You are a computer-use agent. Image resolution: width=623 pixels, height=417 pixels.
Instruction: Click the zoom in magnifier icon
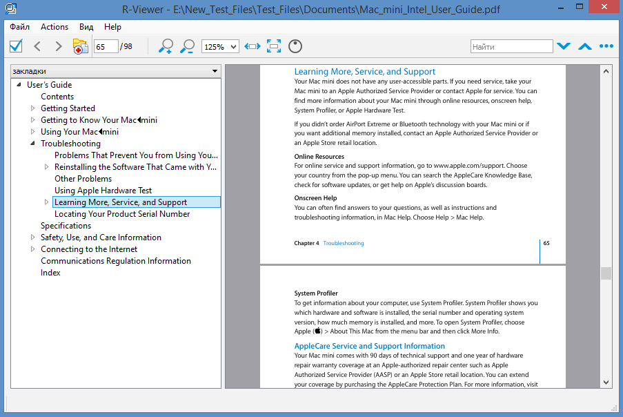[166, 46]
